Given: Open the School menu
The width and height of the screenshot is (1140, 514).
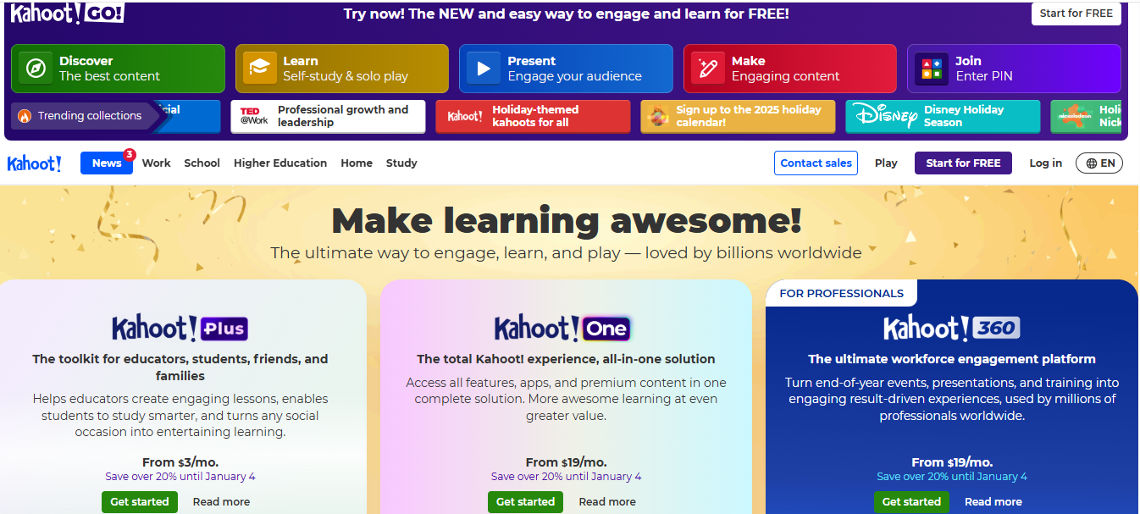Looking at the screenshot, I should [x=202, y=163].
